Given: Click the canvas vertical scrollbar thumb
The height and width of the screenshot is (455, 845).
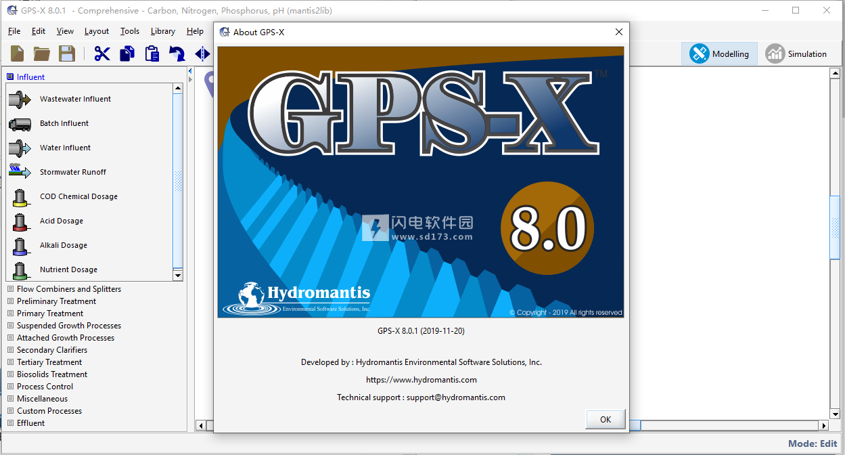Looking at the screenshot, I should pos(836,227).
